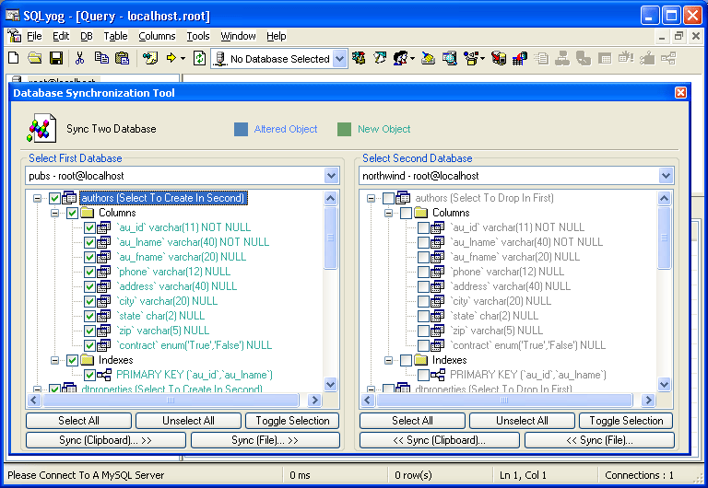Click table icon of authors in first database
Image resolution: width=708 pixels, height=488 pixels.
tap(69, 198)
